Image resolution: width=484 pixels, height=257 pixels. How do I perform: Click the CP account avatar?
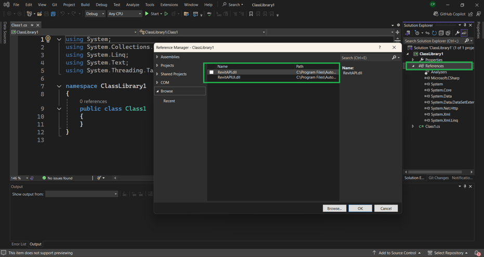tap(433, 4)
